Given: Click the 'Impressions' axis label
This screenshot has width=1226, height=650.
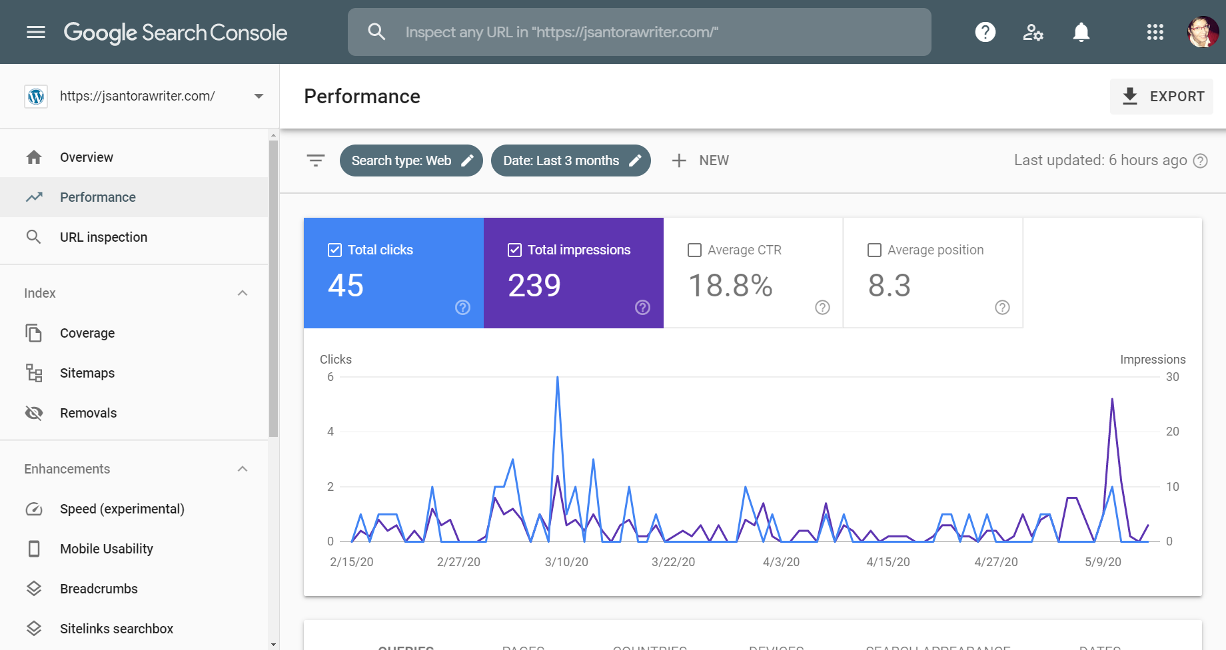Looking at the screenshot, I should click(1153, 360).
